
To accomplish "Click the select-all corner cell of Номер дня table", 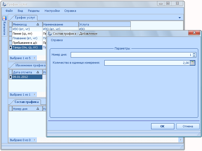I will 10,109.
